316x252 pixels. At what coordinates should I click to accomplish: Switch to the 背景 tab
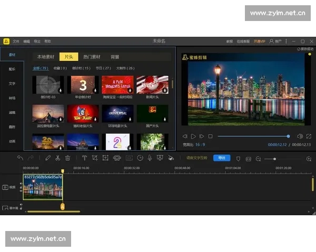115,57
